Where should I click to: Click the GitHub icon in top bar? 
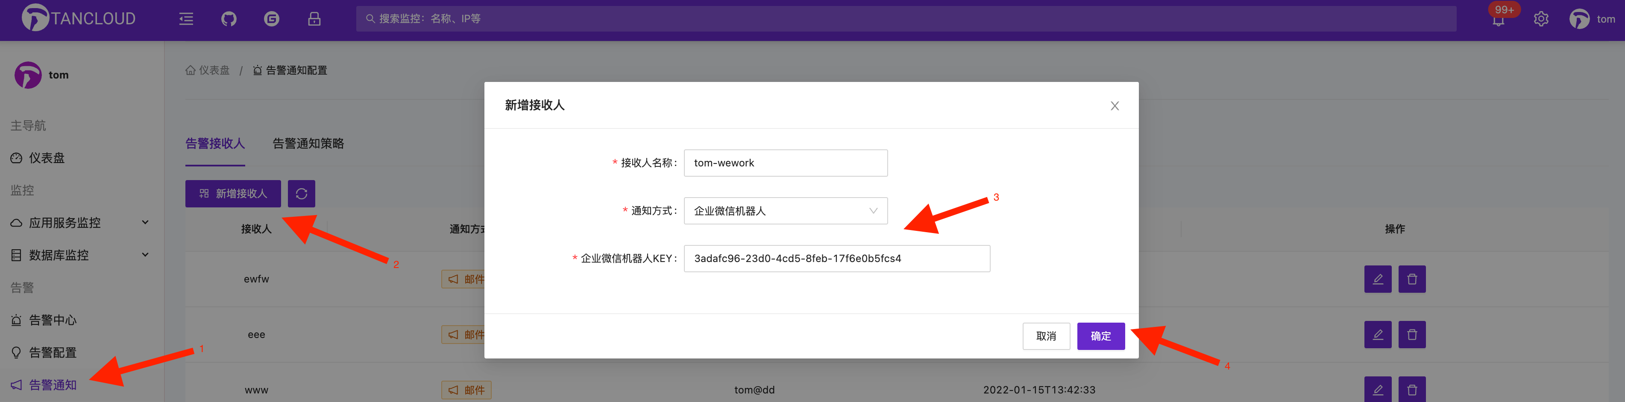[x=229, y=19]
